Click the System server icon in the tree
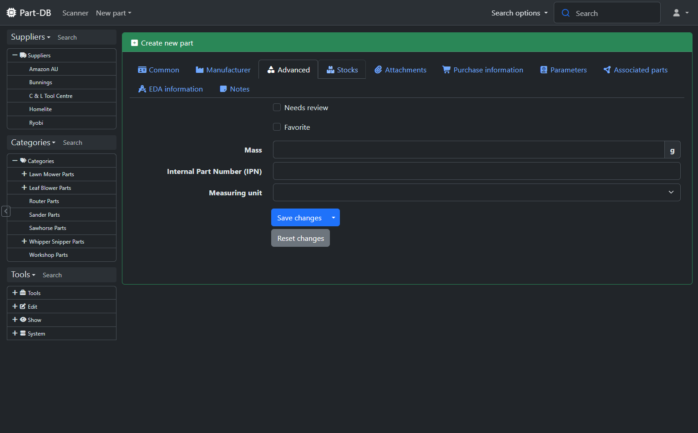Image resolution: width=698 pixels, height=433 pixels. (23, 333)
